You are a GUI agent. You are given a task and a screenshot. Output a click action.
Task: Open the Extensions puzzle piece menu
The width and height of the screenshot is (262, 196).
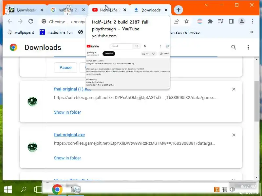[x=210, y=21]
